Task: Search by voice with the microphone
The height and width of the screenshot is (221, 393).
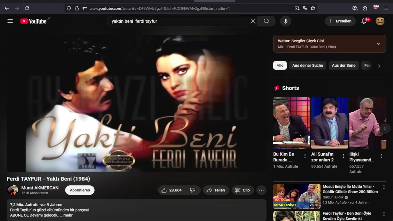Action: coord(286,21)
